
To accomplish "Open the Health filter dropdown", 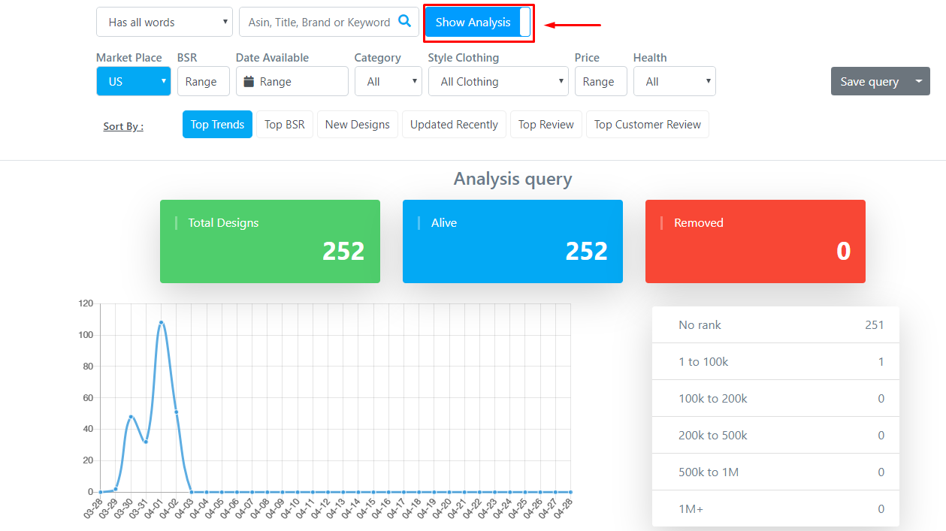I will tap(674, 81).
